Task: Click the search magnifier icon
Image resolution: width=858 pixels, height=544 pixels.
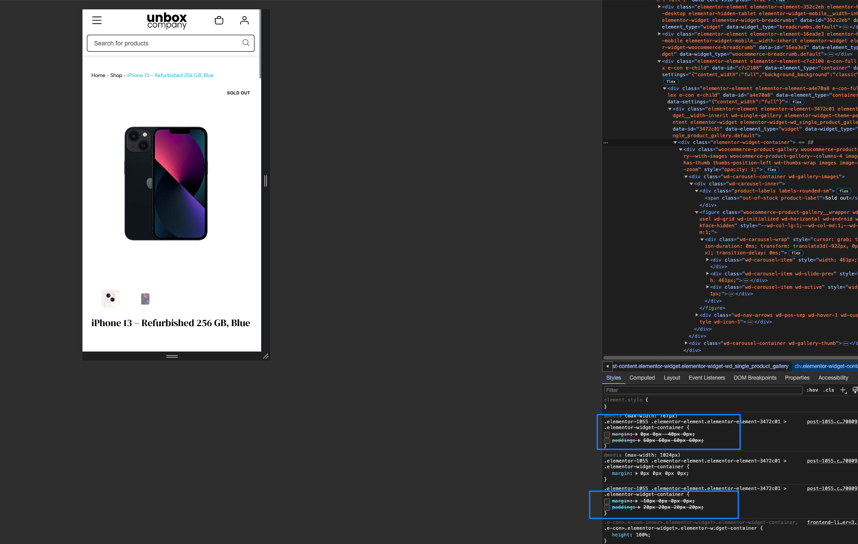Action: pyautogui.click(x=246, y=43)
